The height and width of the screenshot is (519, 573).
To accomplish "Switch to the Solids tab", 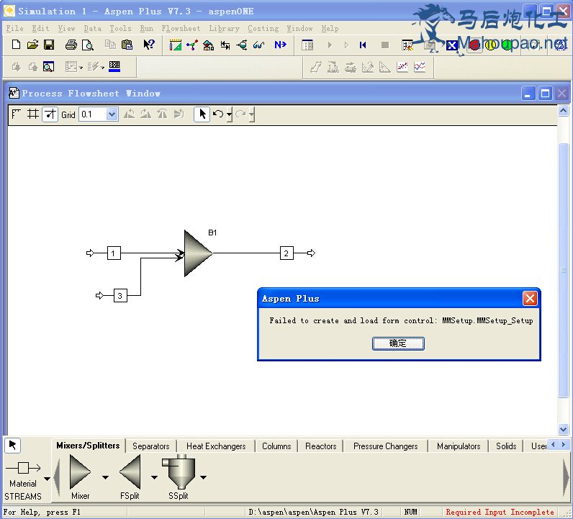I will (x=506, y=446).
